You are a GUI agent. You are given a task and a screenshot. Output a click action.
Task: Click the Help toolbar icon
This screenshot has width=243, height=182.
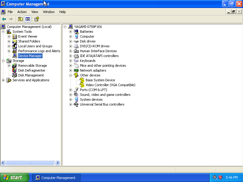[x=36, y=19]
